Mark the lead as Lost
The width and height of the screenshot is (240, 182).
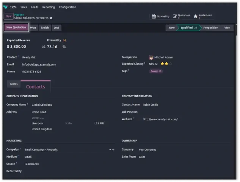[x=56, y=28]
